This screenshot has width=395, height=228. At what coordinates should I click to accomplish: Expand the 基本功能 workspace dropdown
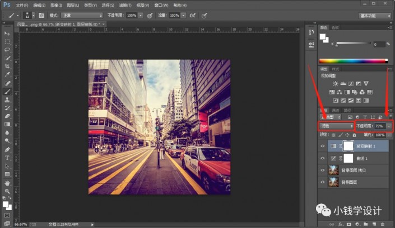[375, 15]
